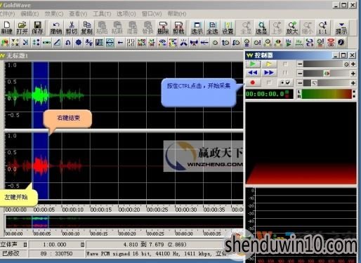
Task: Click the selection range 4.810 到 7.679
Action: (155, 245)
